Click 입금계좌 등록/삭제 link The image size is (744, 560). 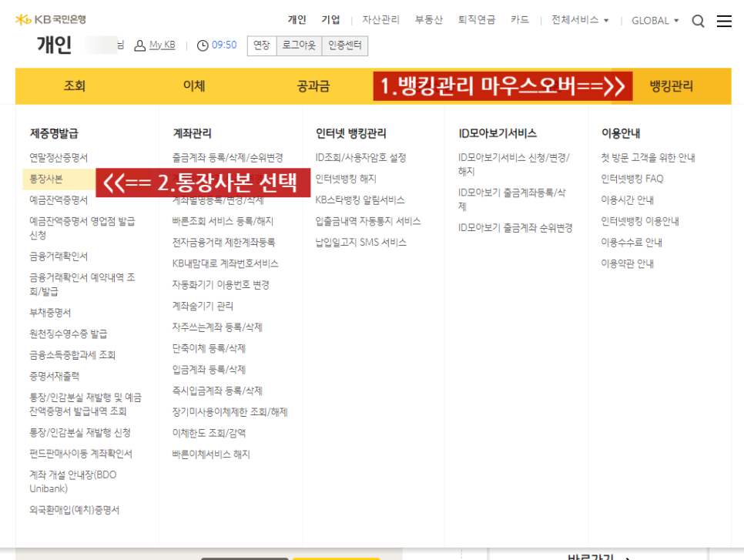click(x=209, y=370)
